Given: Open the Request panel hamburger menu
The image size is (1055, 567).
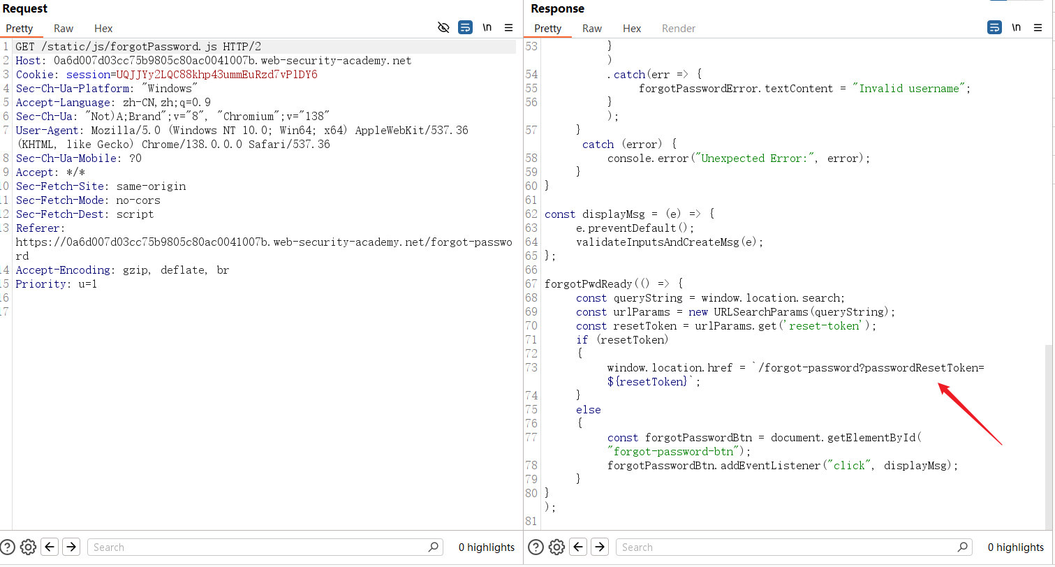Looking at the screenshot, I should pos(509,28).
